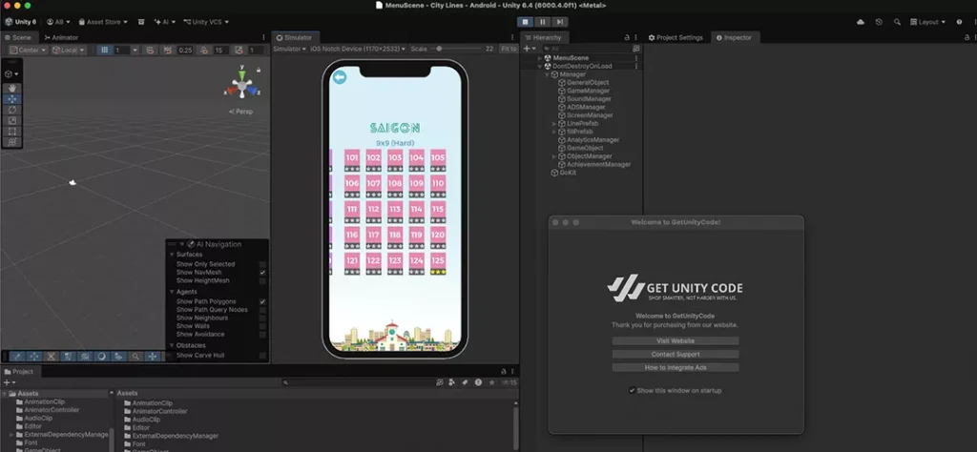Viewport: 977px width, 452px height.
Task: Enable Show Avoidance checkbox
Action: [x=262, y=335]
